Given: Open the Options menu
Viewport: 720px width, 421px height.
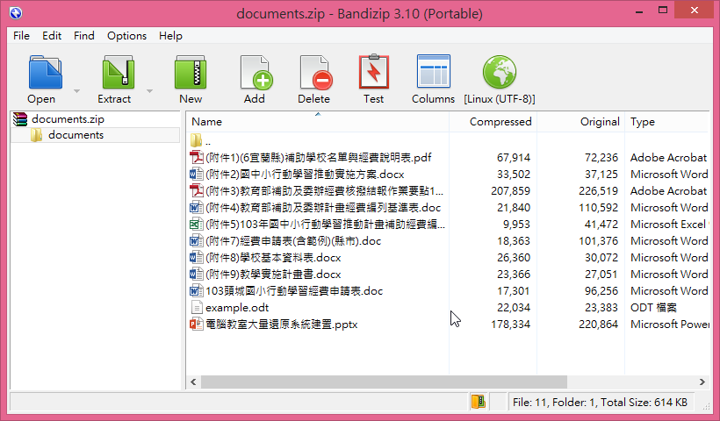Looking at the screenshot, I should pos(126,36).
